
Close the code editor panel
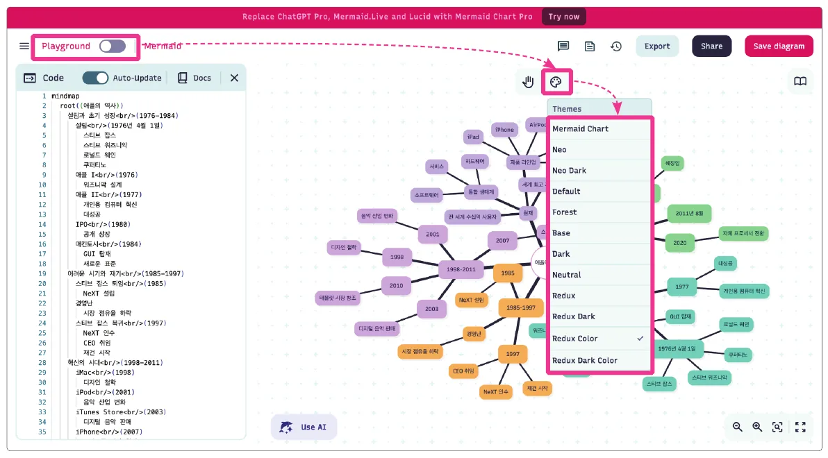pos(235,78)
